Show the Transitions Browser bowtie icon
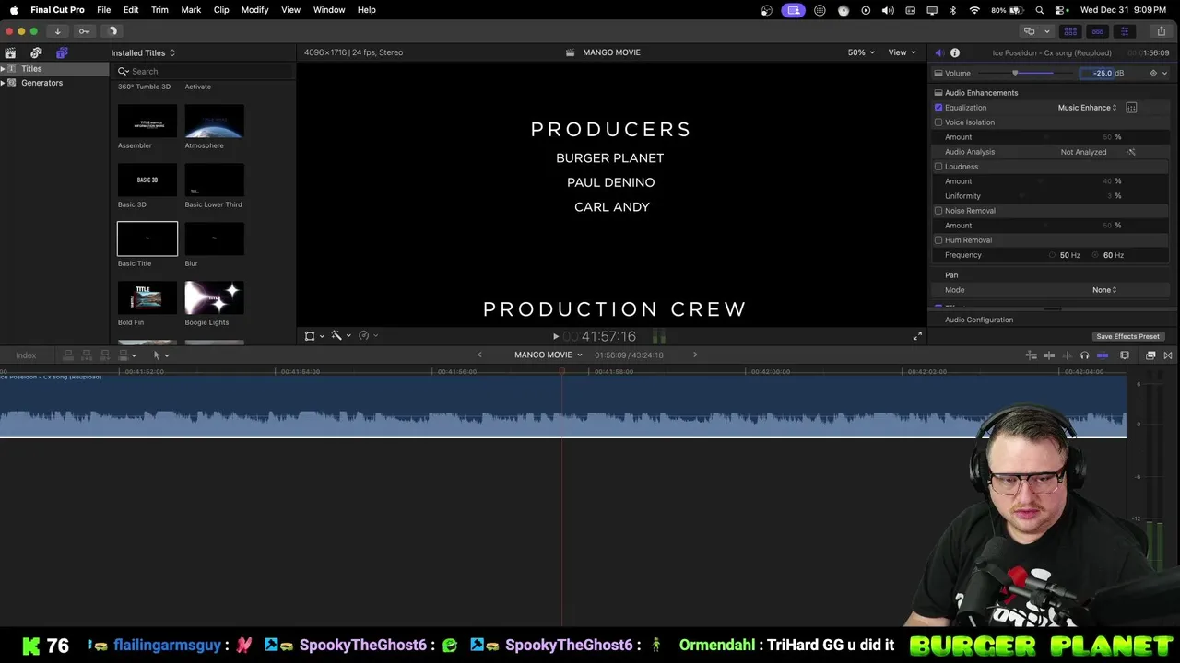Screen dimensions: 1180x663 1168,355
